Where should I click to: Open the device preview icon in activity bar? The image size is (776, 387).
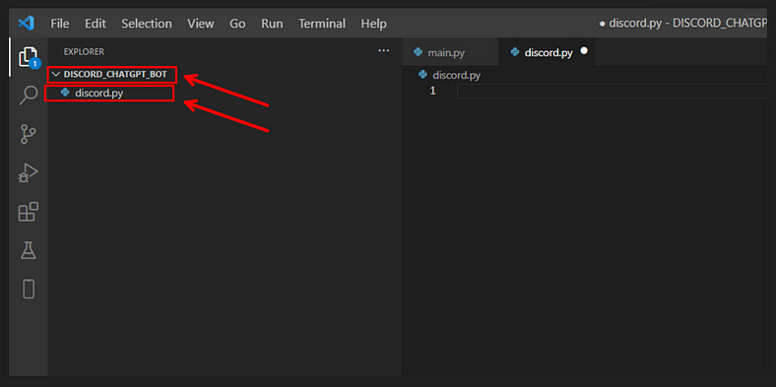point(29,289)
